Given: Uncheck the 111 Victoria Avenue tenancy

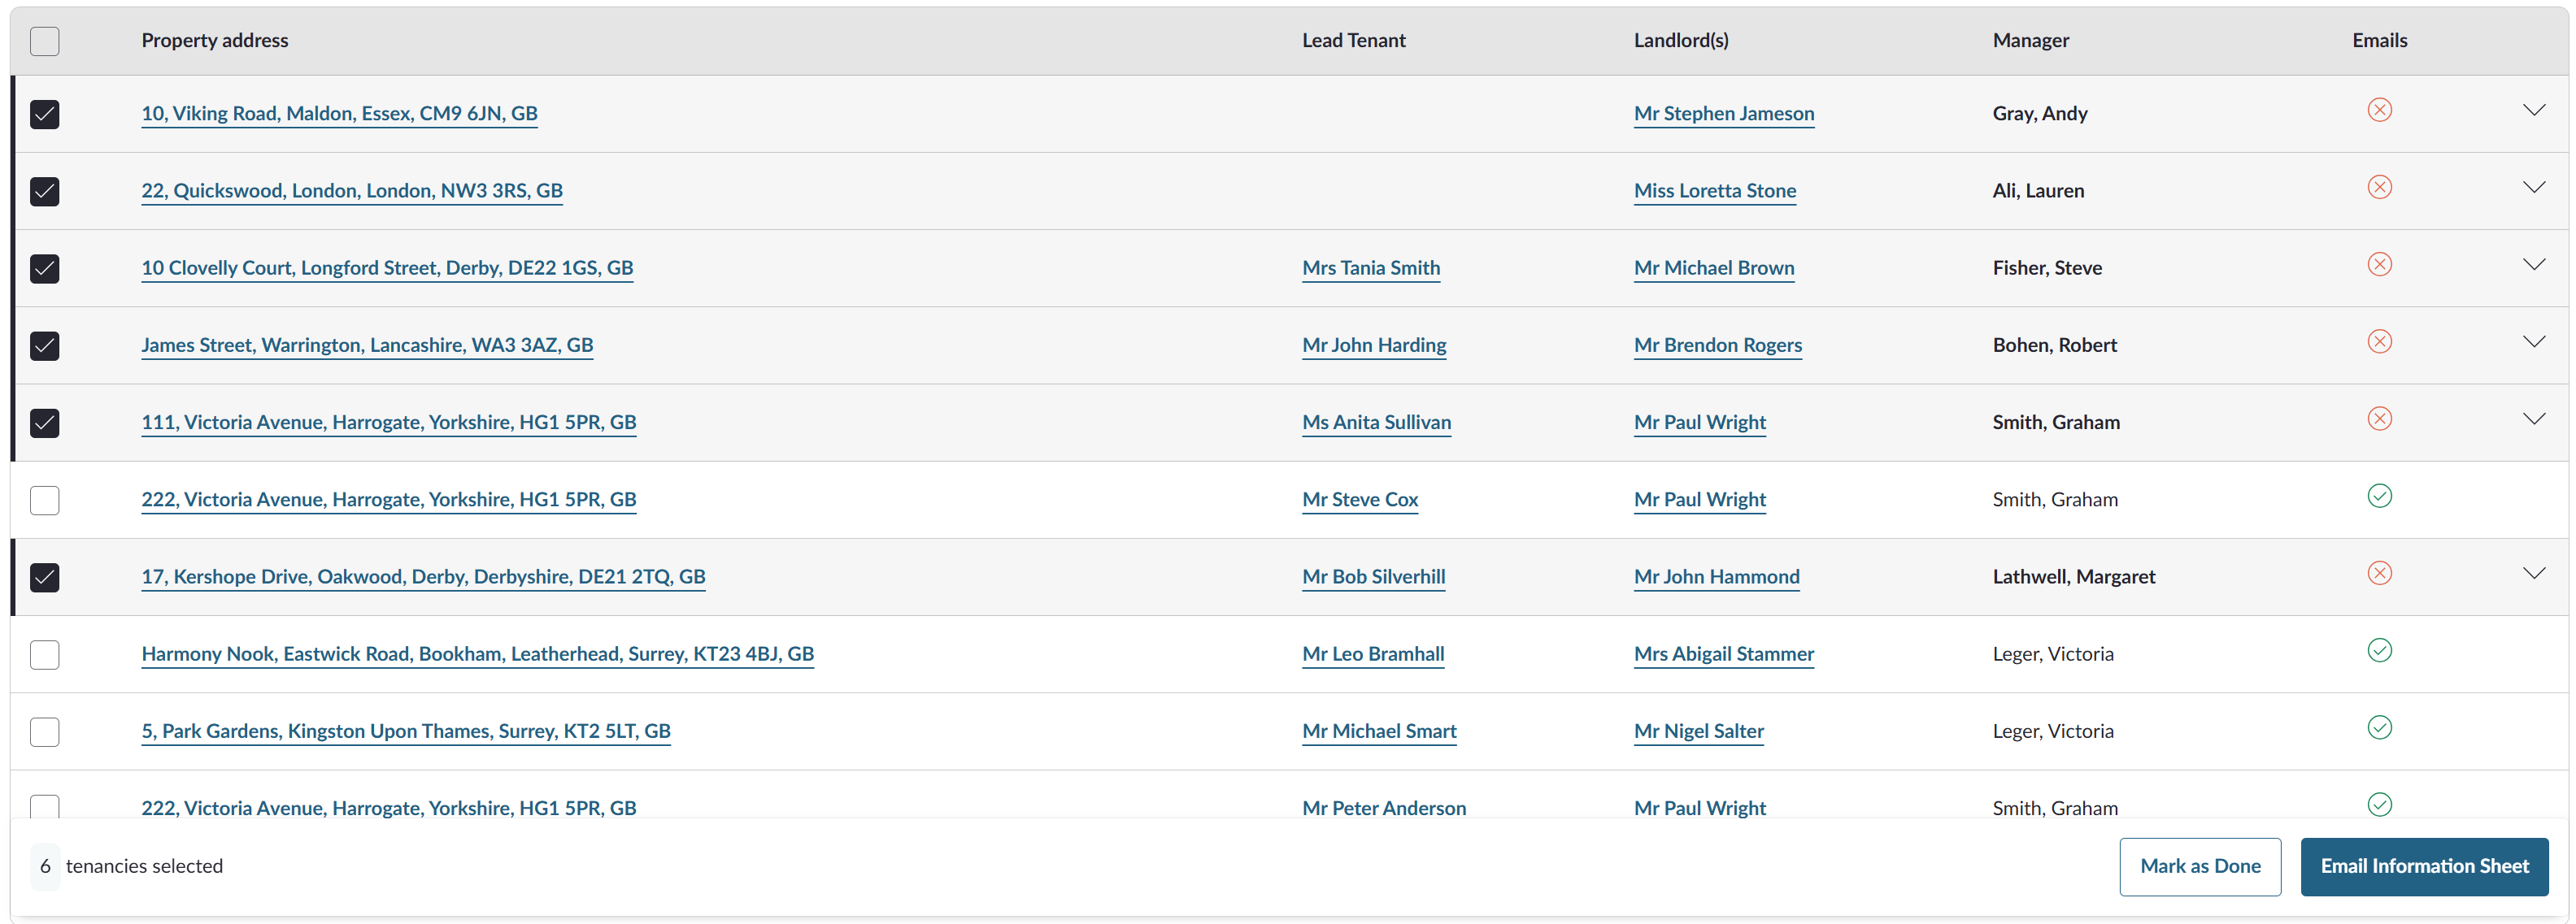Looking at the screenshot, I should click(x=45, y=423).
